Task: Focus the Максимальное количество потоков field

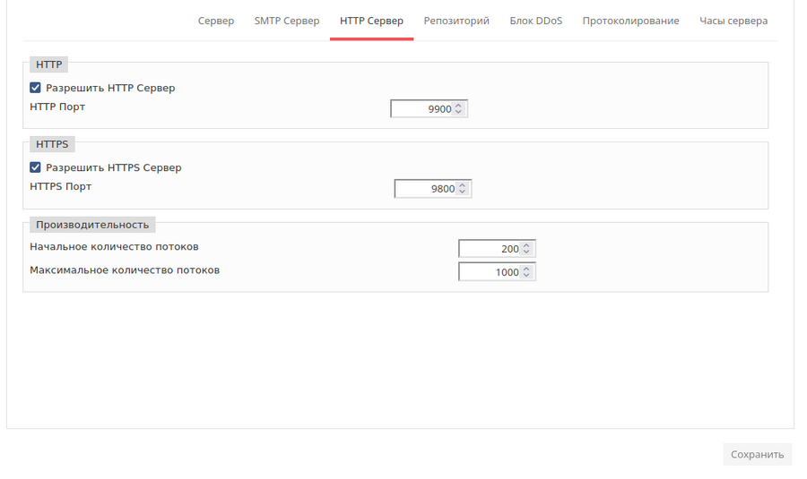Action: click(x=490, y=272)
